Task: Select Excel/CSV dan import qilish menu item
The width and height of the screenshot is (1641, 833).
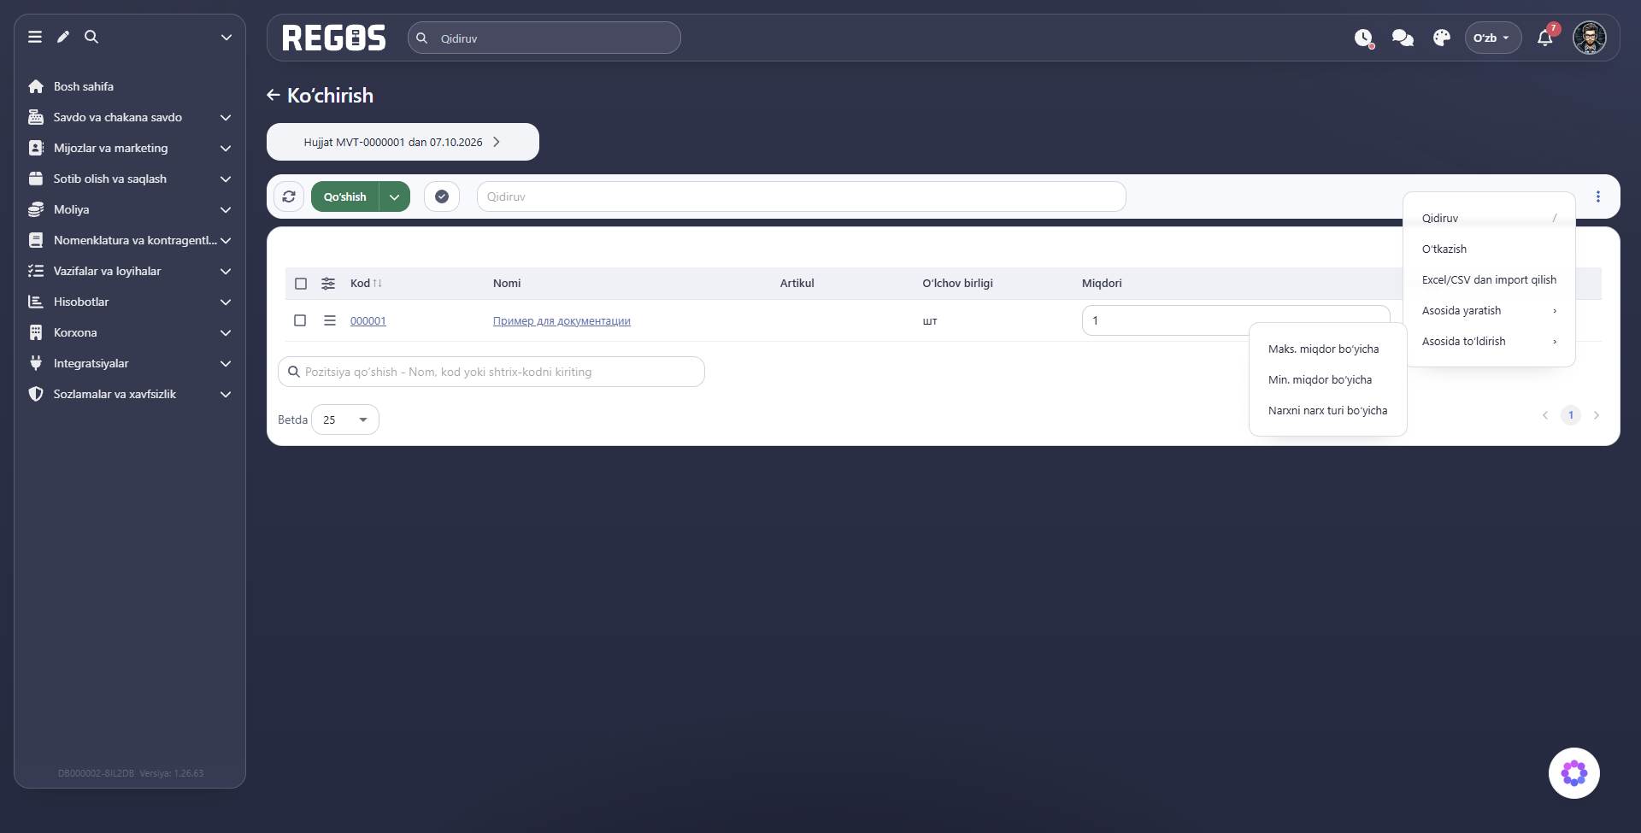Action: point(1489,279)
